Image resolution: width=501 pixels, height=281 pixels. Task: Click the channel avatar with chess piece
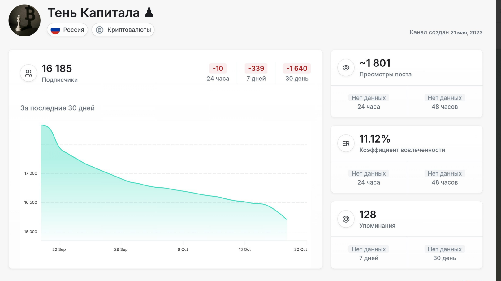coord(24,20)
